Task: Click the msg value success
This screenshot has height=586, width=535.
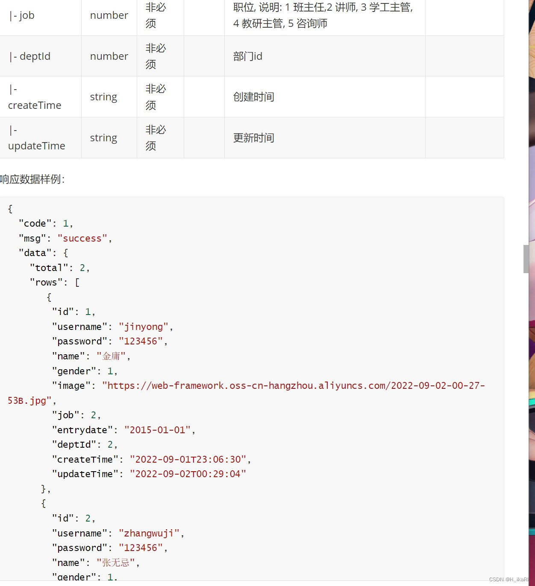Action: 82,238
